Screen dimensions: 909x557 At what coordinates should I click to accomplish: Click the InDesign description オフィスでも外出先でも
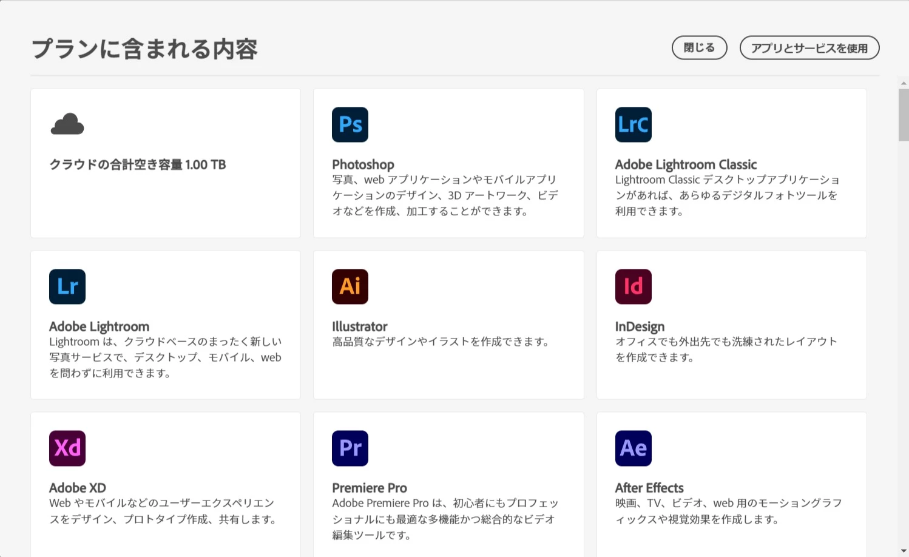[726, 349]
